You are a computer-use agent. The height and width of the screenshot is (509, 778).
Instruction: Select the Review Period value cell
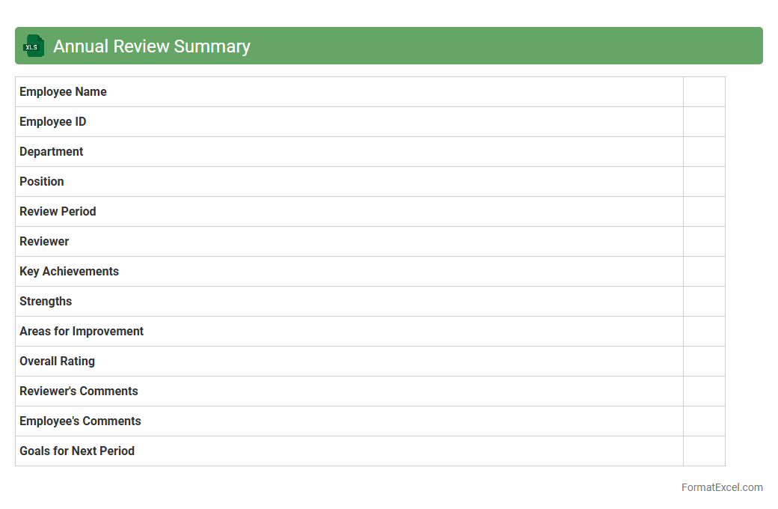(x=703, y=212)
